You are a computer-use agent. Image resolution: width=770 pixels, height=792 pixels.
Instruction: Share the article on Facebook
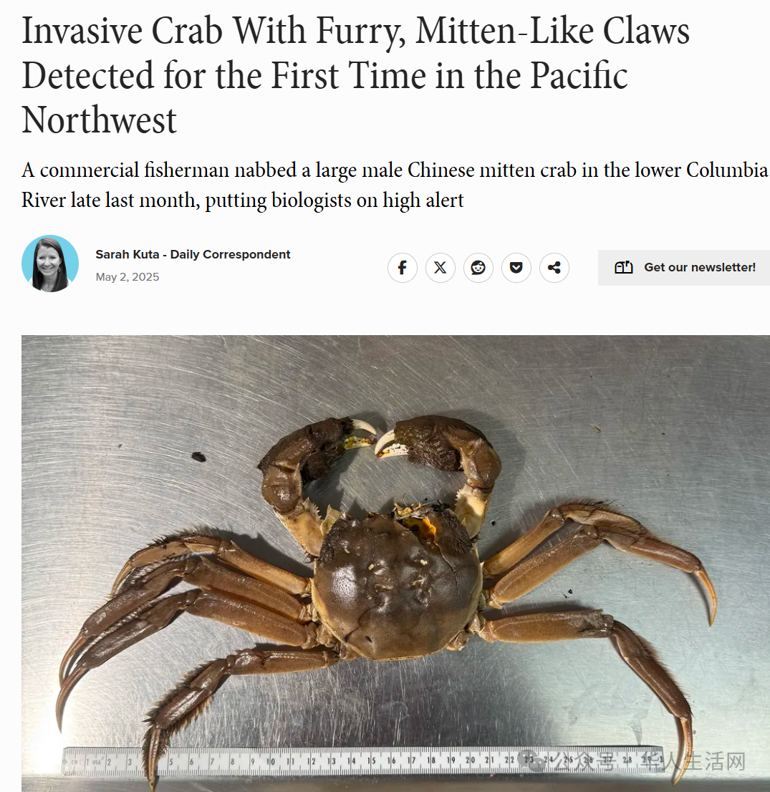[402, 267]
